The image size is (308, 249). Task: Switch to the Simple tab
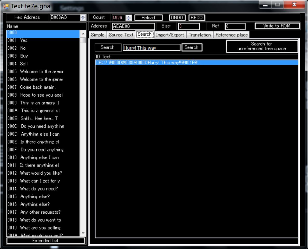pyautogui.click(x=97, y=35)
